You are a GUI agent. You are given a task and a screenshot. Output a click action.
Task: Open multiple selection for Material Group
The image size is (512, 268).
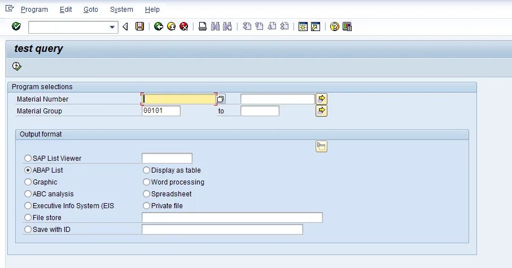[x=322, y=111]
